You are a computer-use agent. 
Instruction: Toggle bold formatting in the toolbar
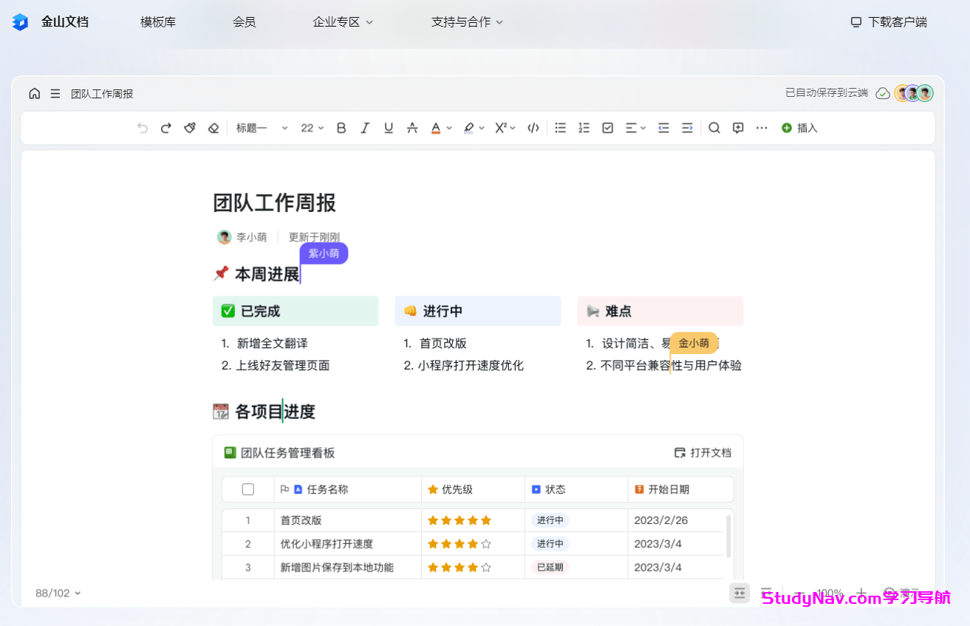coord(341,127)
